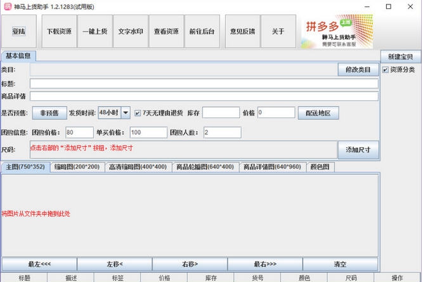Screen dimensions: 423x282
Task: Click 查看资源 view resources
Action: pos(166,31)
